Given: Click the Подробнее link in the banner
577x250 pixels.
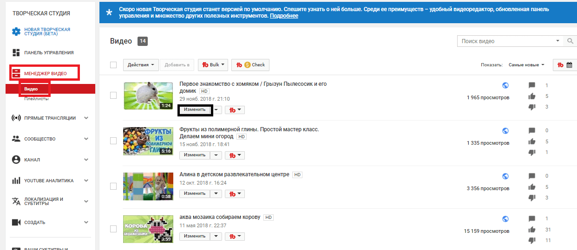Looking at the screenshot, I should [284, 16].
